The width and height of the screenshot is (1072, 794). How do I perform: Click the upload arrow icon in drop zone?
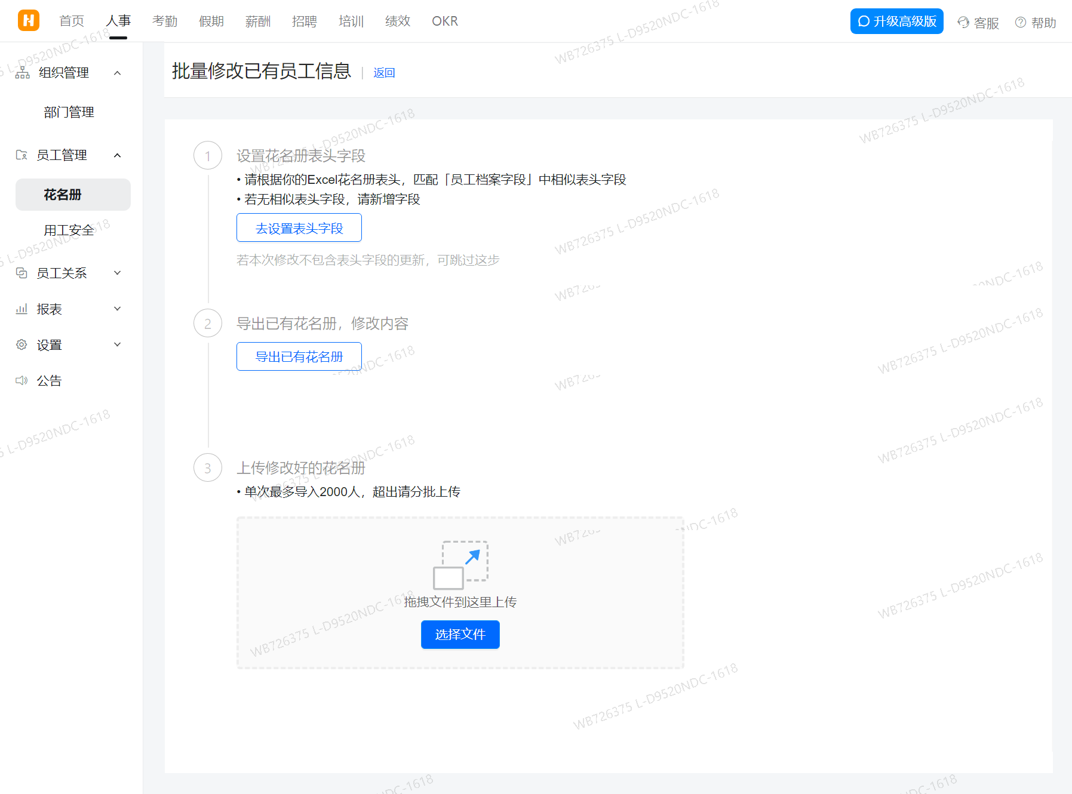pos(460,562)
